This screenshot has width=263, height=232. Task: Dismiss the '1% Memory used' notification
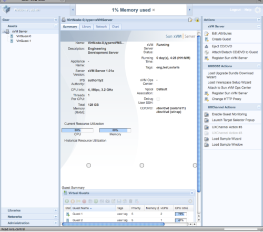coord(154,10)
